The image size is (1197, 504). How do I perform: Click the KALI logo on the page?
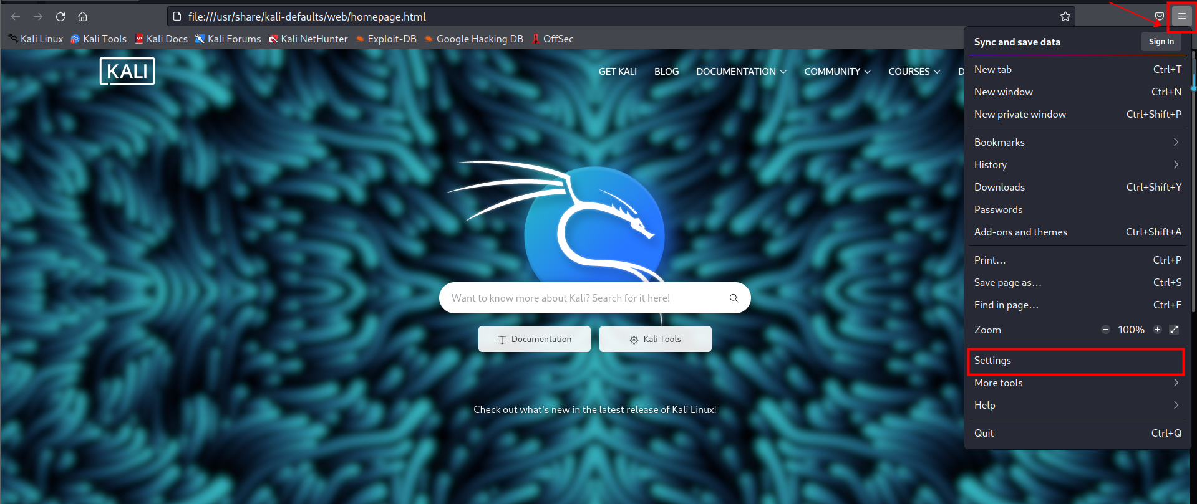point(127,71)
